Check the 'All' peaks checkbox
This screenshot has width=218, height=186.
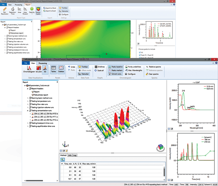[140, 52]
